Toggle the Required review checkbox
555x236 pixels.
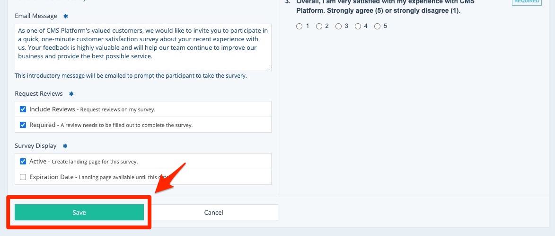23,125
